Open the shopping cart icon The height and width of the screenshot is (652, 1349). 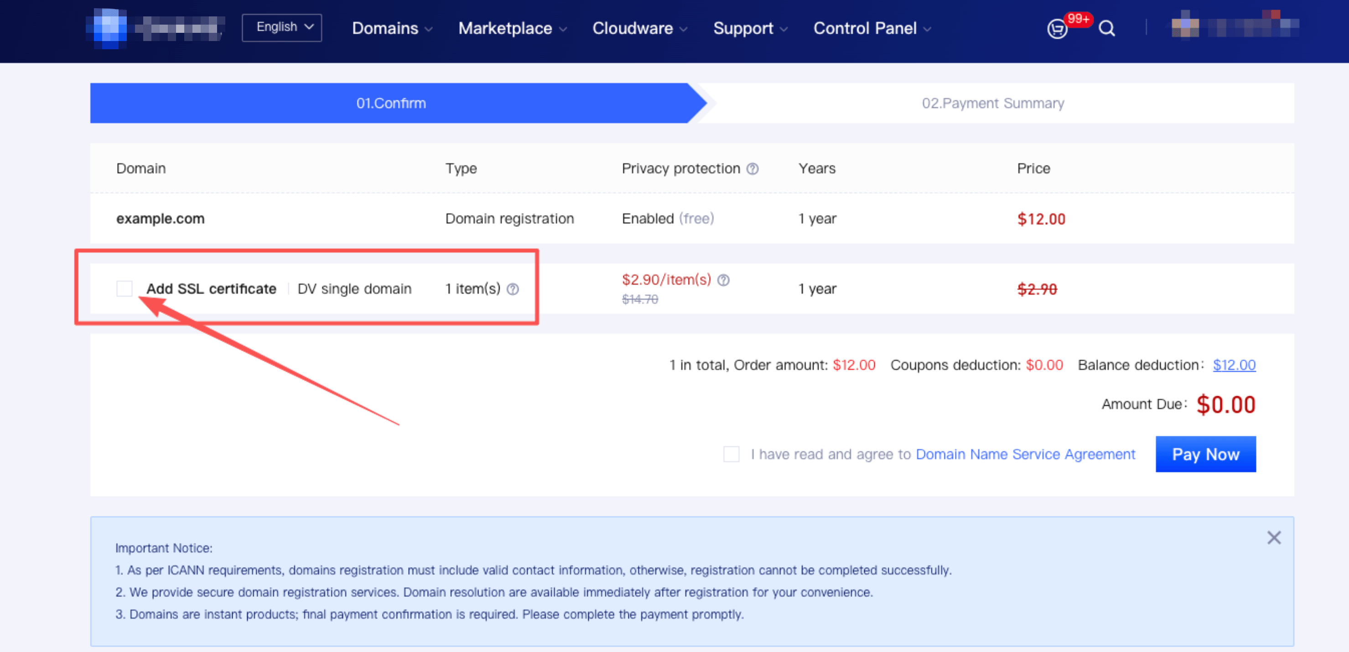(1057, 29)
